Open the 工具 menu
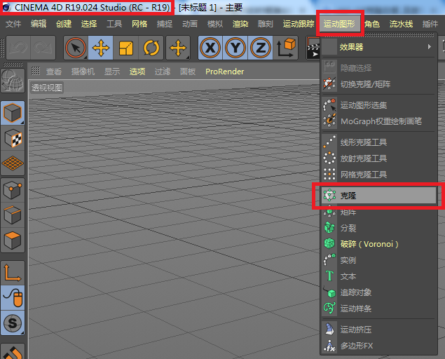 click(114, 24)
